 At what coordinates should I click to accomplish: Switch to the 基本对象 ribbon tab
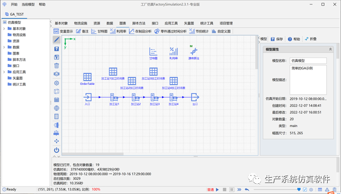61,23
